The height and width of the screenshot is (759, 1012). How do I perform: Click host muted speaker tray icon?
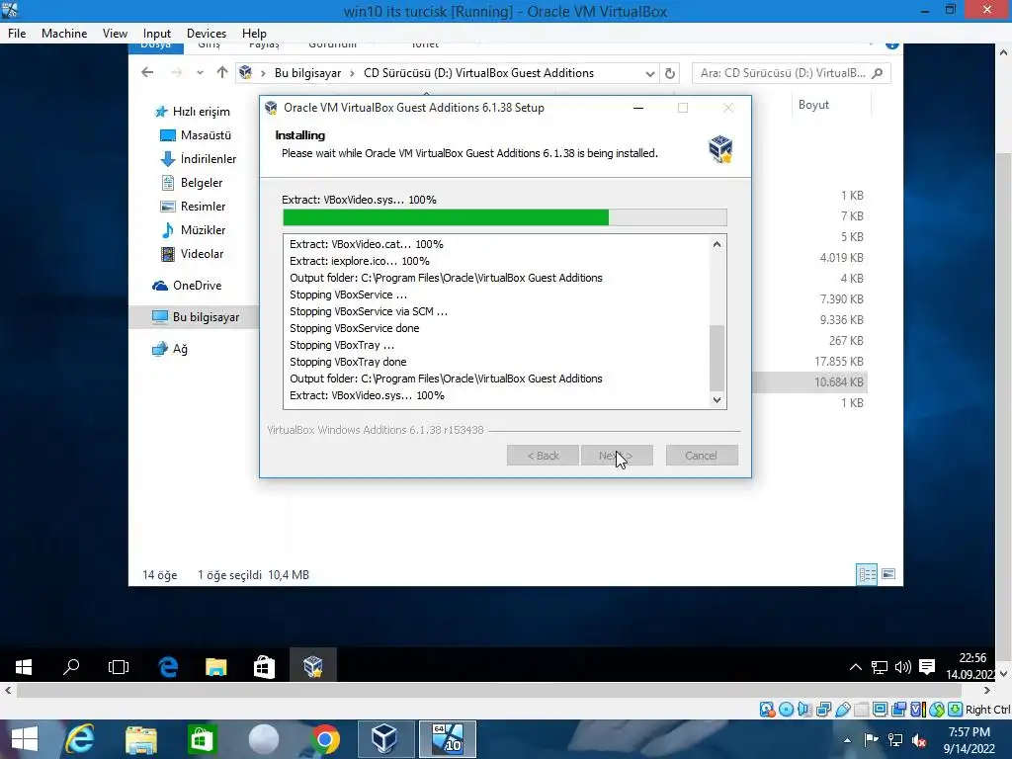coord(919,740)
